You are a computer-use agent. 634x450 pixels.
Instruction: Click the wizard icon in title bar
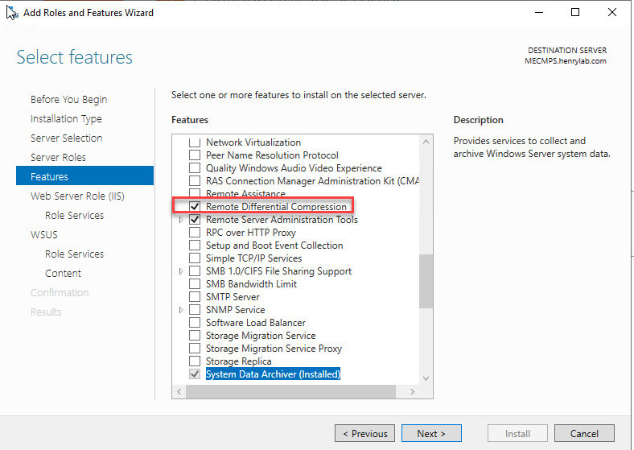coord(12,12)
